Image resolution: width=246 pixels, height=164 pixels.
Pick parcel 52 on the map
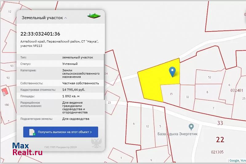coord(209,77)
